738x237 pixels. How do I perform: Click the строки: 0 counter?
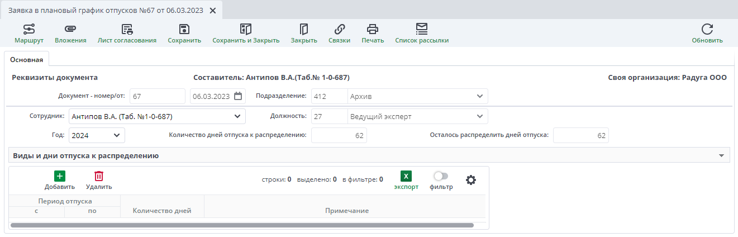[277, 179]
